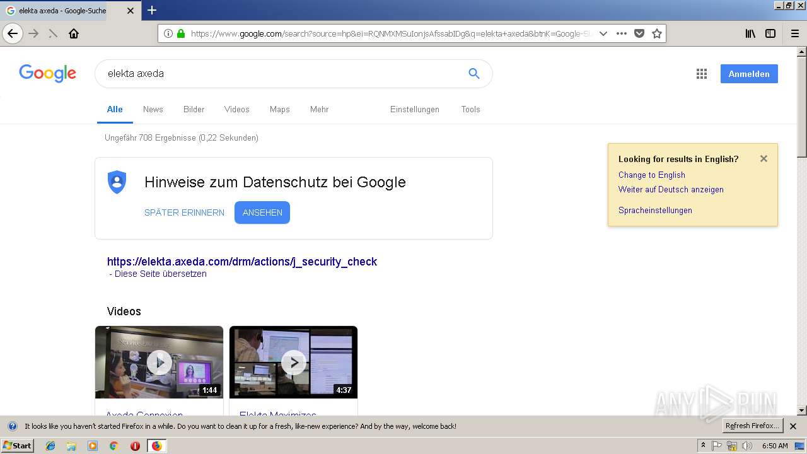Screen dimensions: 807x454
Task: Select the Alle results tab
Action: tap(115, 110)
